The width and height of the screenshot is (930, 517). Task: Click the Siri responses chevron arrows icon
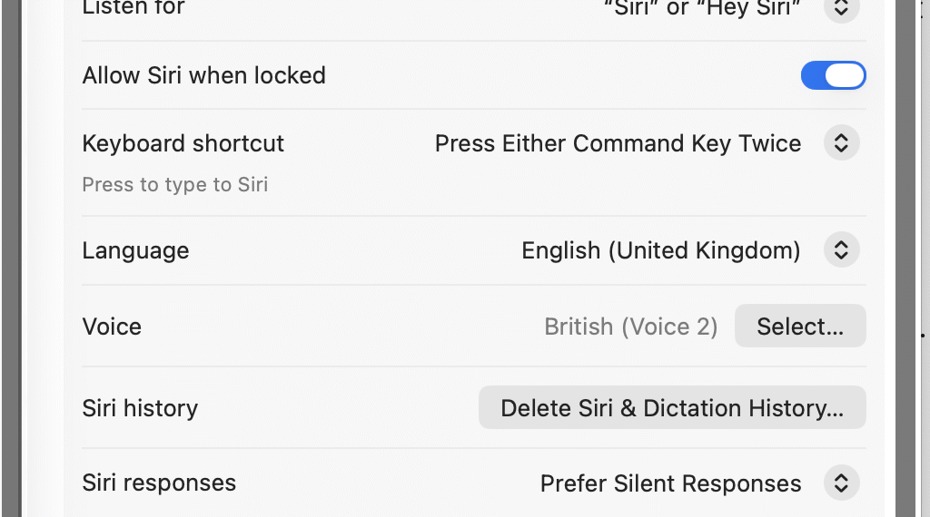pos(841,483)
